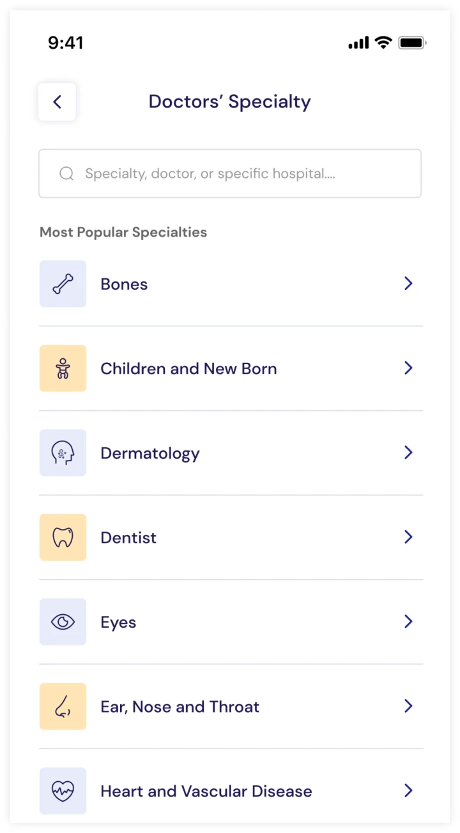Tap the battery icon in status bar

click(x=412, y=43)
